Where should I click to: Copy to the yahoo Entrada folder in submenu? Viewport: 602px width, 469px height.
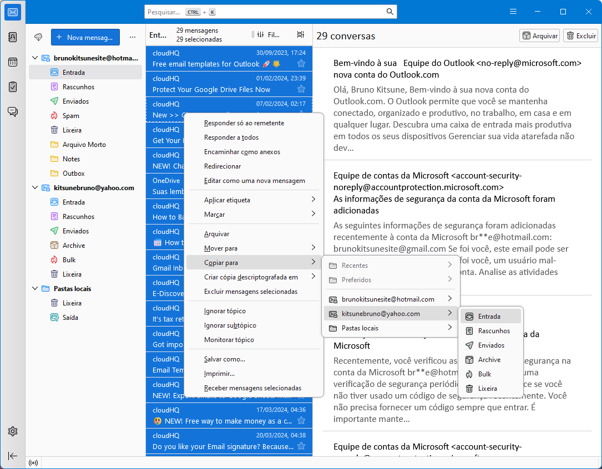(x=490, y=317)
